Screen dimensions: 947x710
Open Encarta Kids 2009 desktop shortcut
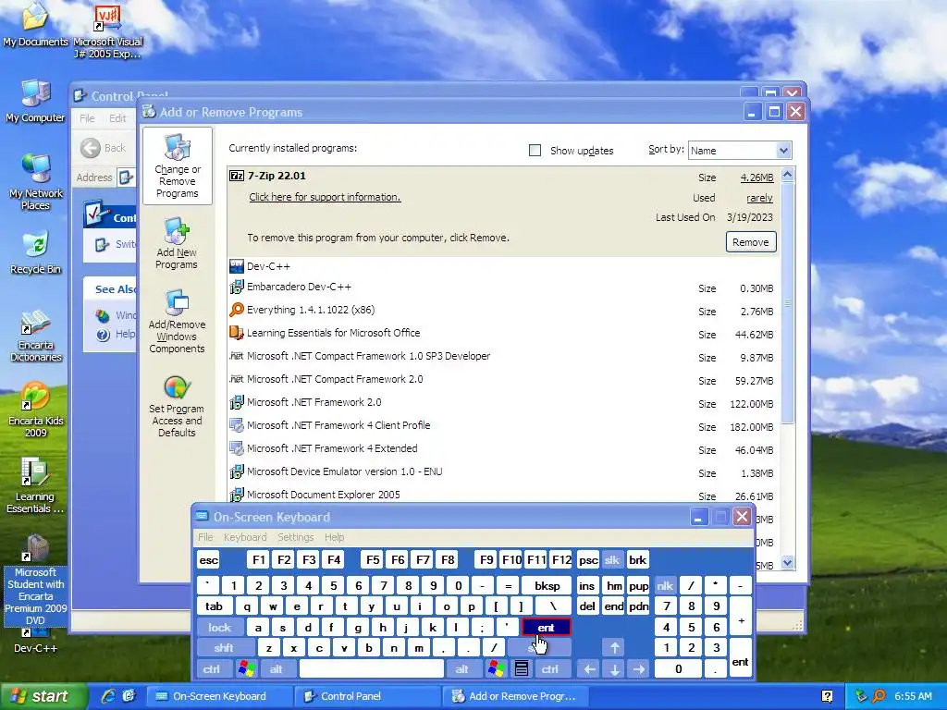pyautogui.click(x=35, y=410)
